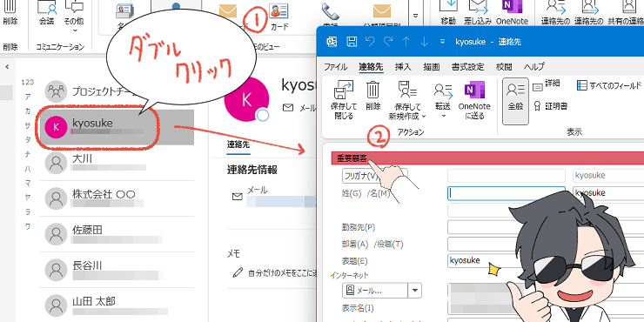Jump to the ア index
This screenshot has height=322, width=644.
(28, 97)
